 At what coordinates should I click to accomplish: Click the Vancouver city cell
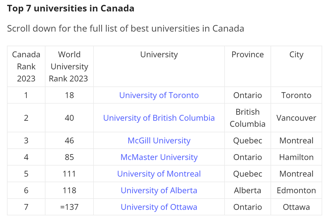(296, 118)
